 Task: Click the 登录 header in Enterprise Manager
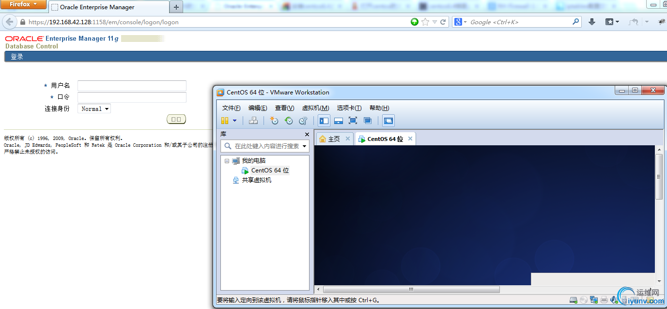tap(17, 57)
